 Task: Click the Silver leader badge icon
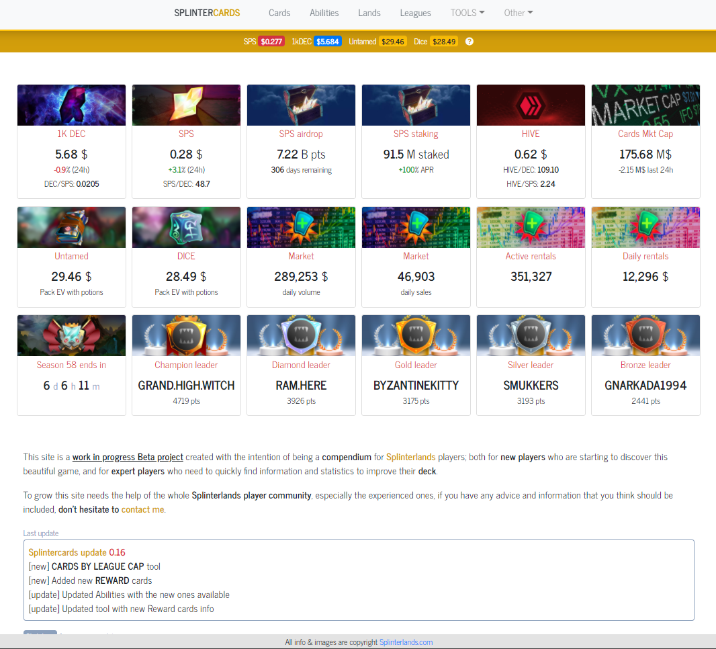(x=531, y=336)
